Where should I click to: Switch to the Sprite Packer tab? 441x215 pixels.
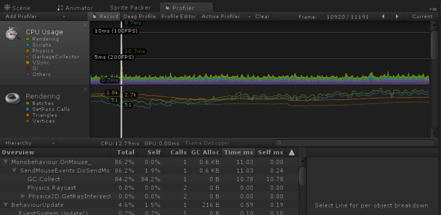pyautogui.click(x=130, y=8)
